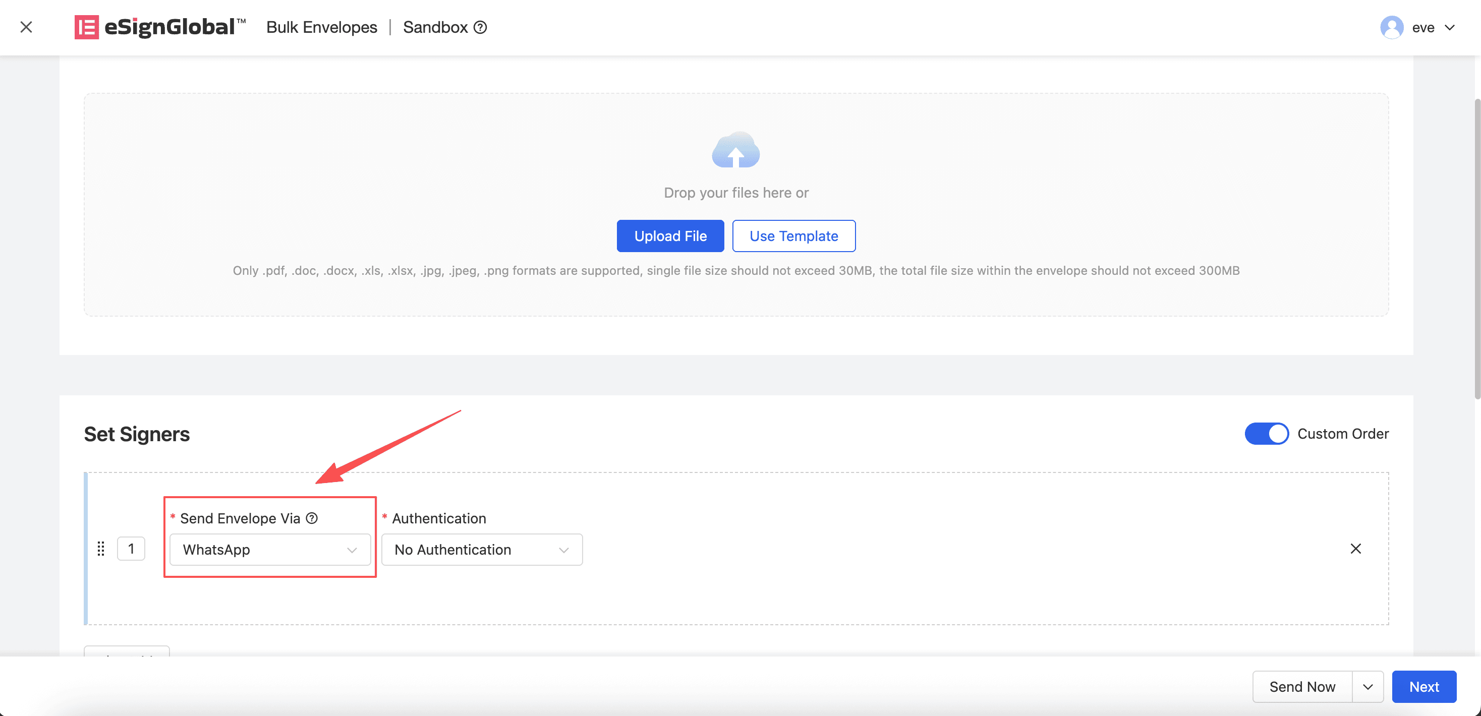
Task: Expand the eve account menu chevron
Action: [x=1449, y=27]
